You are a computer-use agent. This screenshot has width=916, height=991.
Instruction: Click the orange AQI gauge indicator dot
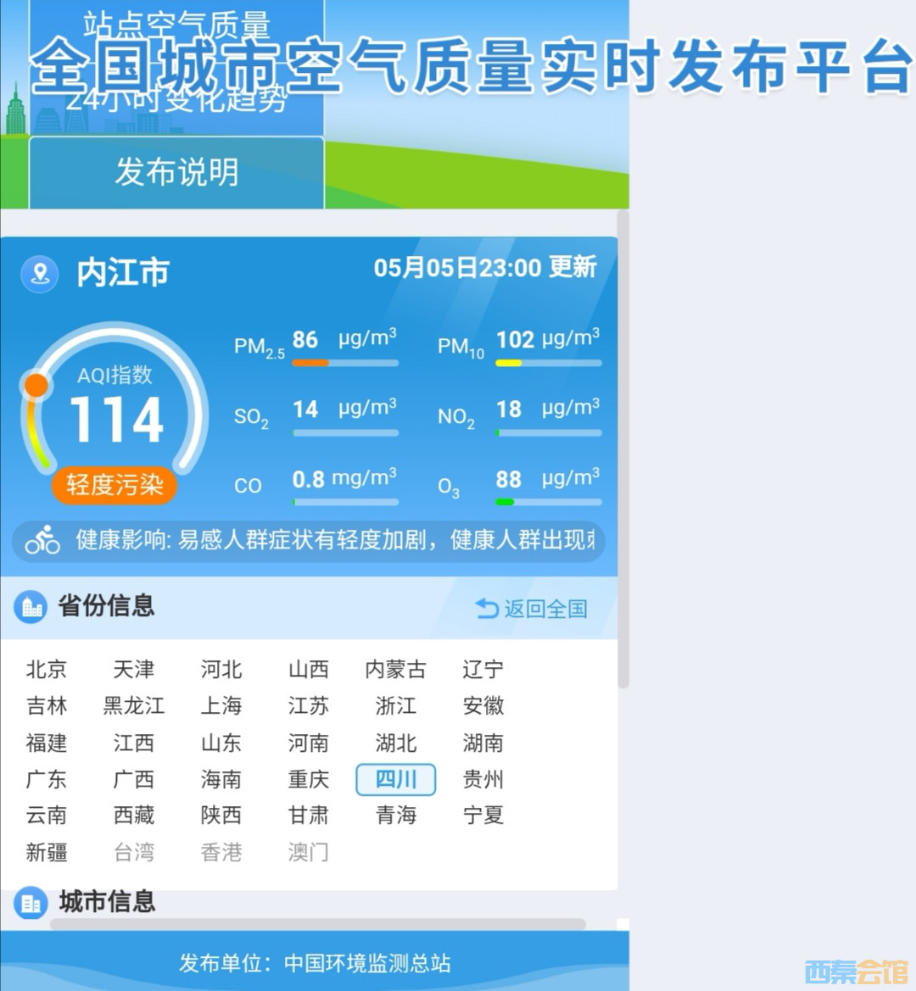pyautogui.click(x=36, y=386)
